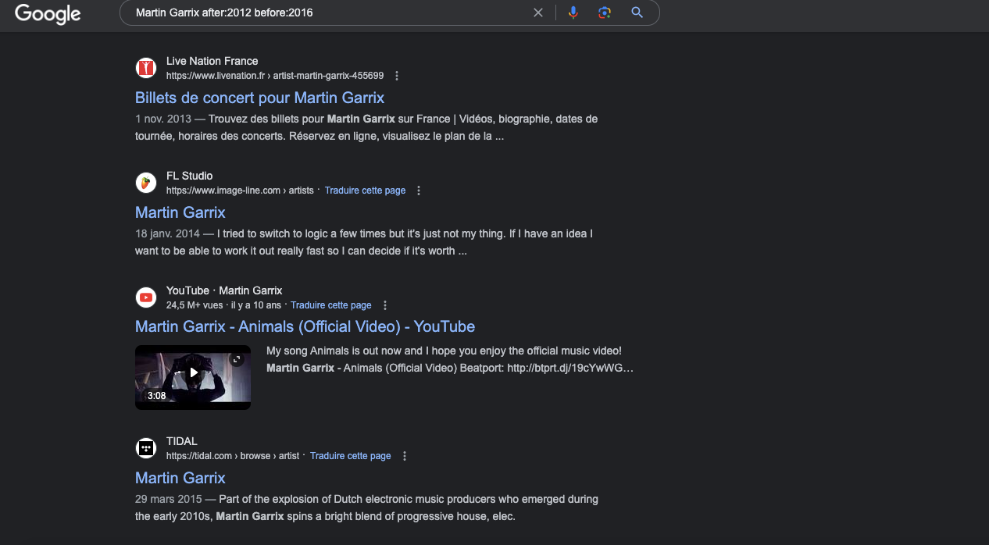Click 'Traduire cette page' for YouTube result
The image size is (989, 545).
click(331, 305)
